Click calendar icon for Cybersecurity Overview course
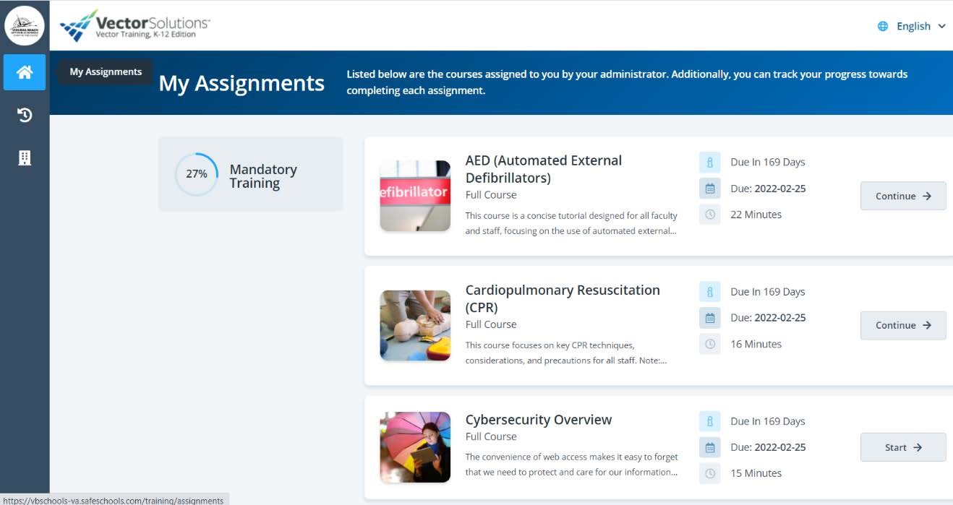The height and width of the screenshot is (505, 953). tap(710, 447)
